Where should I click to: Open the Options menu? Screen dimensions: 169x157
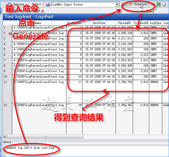point(16,4)
